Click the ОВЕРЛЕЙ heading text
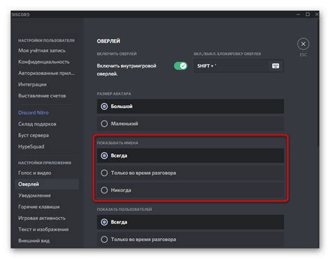The image size is (330, 259). [109, 41]
